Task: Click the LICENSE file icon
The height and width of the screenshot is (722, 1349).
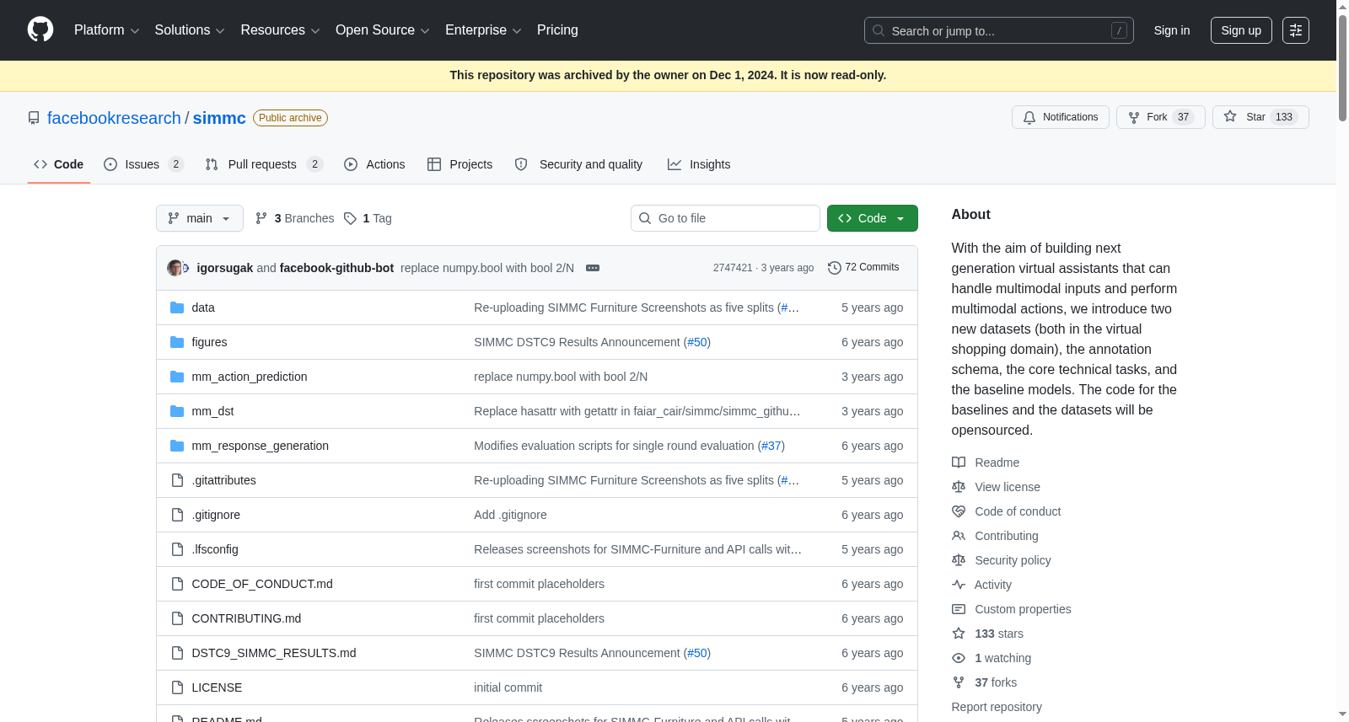Action: click(177, 687)
